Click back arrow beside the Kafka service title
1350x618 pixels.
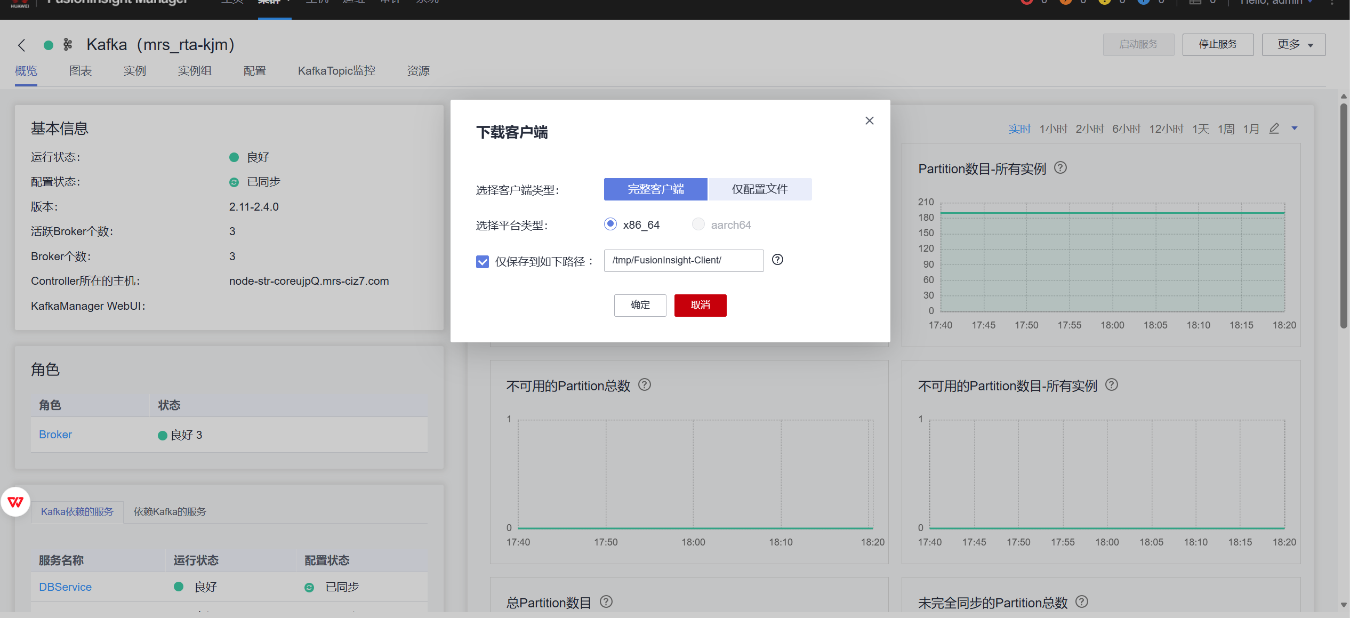coord(21,45)
